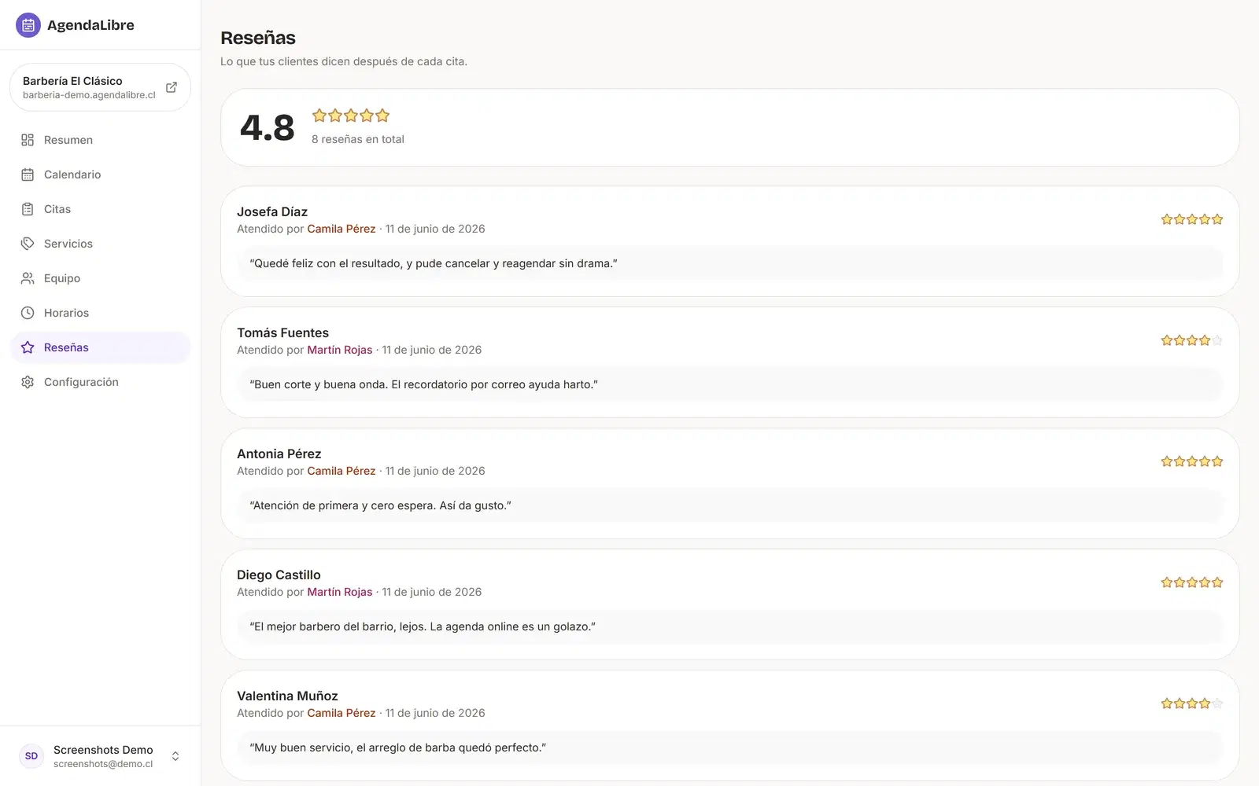This screenshot has height=786, width=1259.
Task: Click the Resumen dashboard icon
Action: pos(28,140)
